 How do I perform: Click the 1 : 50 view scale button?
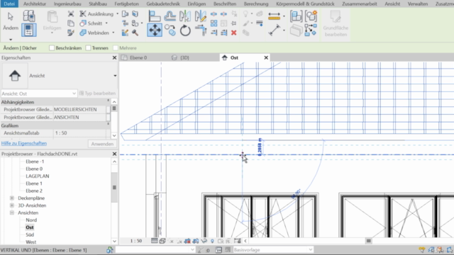click(x=136, y=241)
